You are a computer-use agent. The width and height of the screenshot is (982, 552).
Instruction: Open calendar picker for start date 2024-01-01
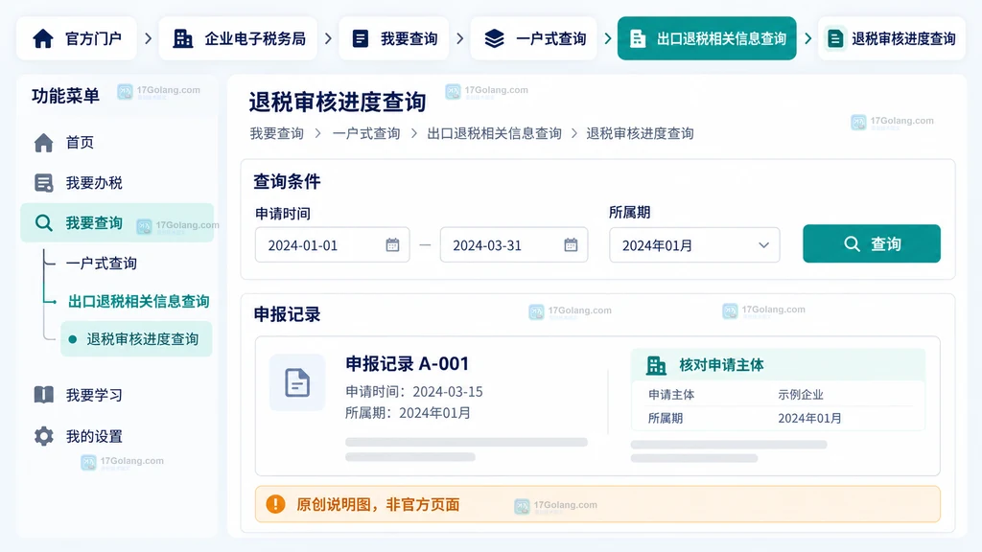click(392, 244)
